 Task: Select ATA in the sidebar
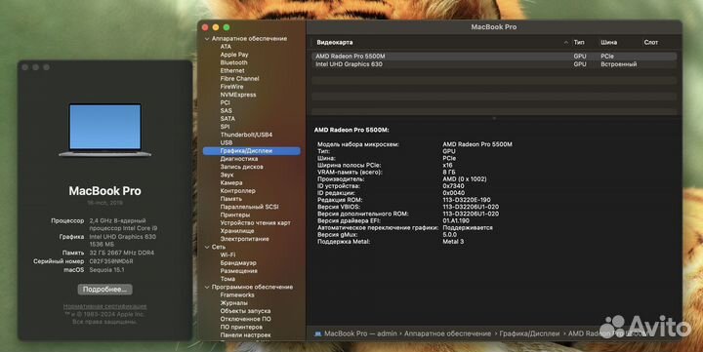pos(226,47)
